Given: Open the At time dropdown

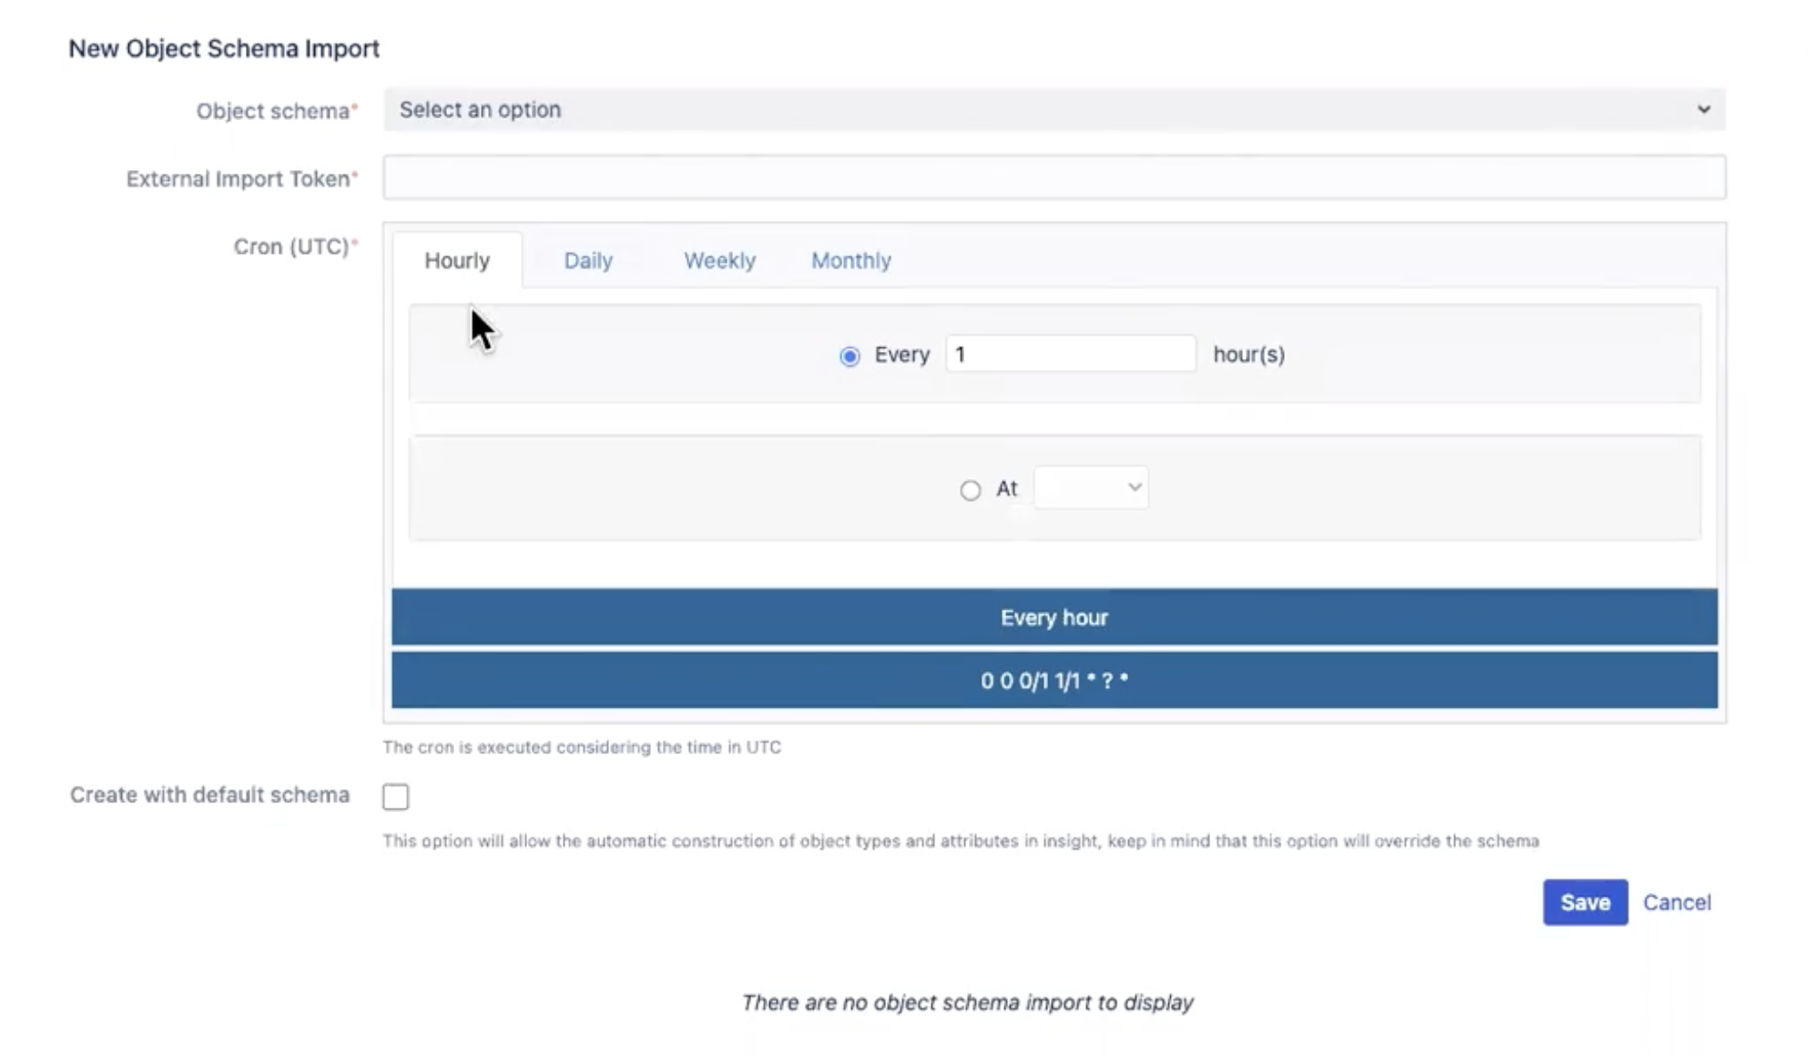Looking at the screenshot, I should (x=1090, y=488).
